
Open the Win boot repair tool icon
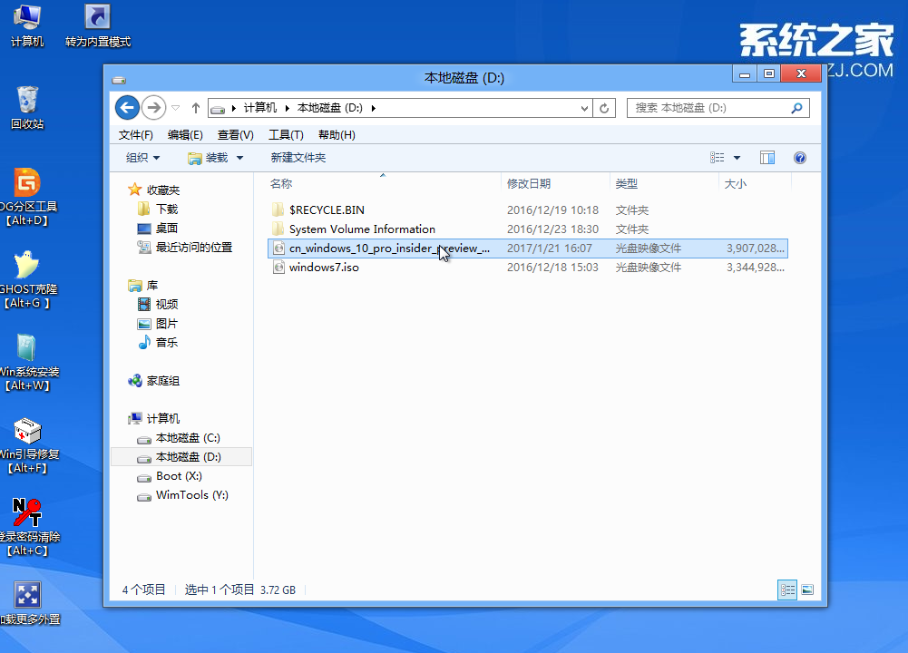pos(27,432)
